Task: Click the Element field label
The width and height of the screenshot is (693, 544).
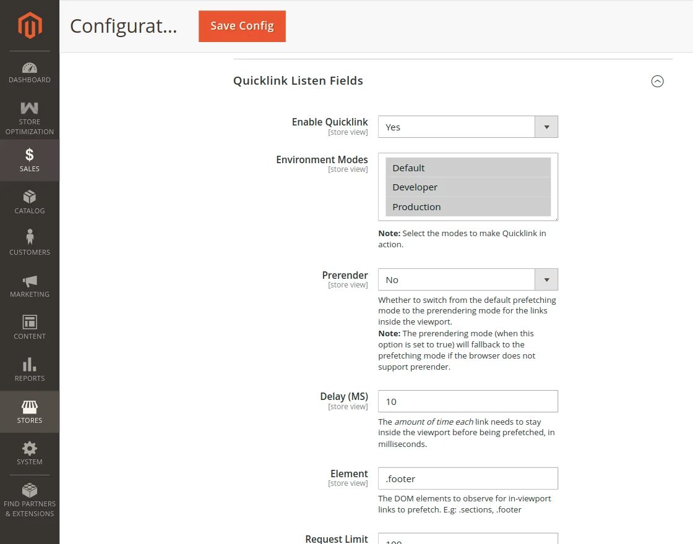Action: [349, 474]
